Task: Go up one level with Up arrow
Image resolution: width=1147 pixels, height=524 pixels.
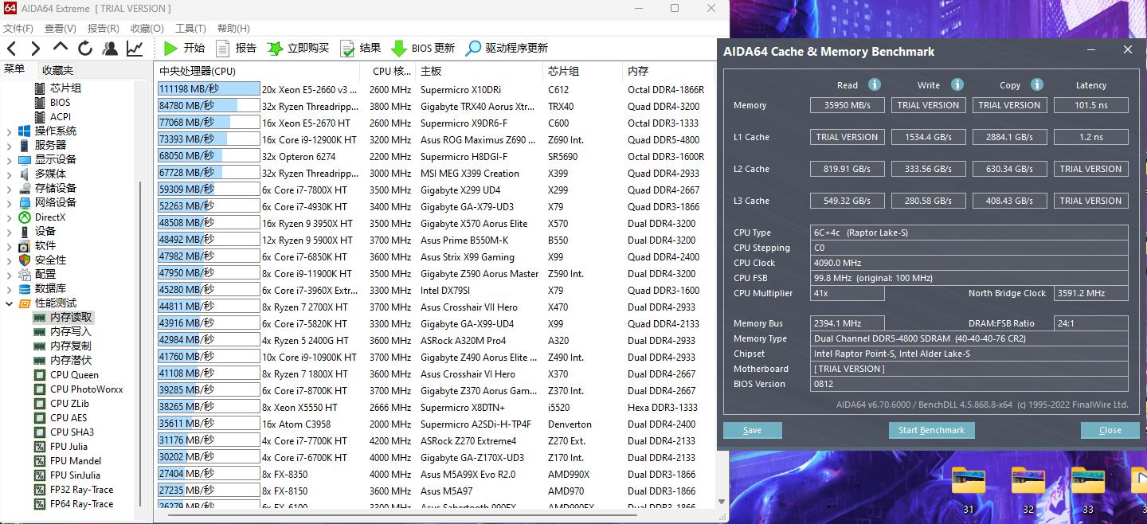Action: pyautogui.click(x=61, y=48)
